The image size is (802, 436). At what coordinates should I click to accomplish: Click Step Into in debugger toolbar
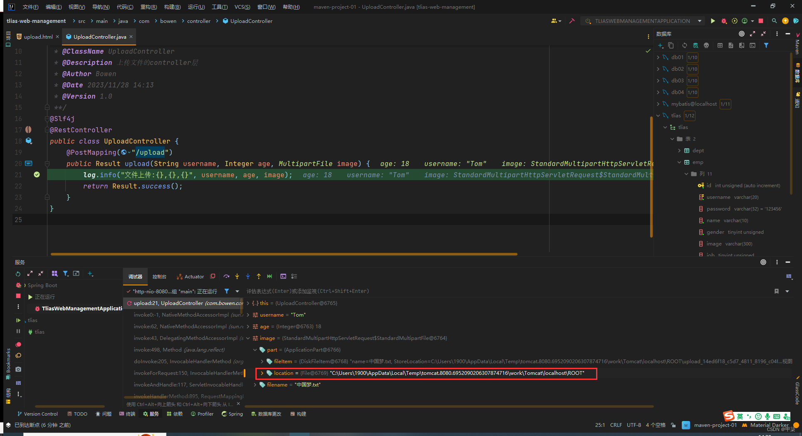237,276
